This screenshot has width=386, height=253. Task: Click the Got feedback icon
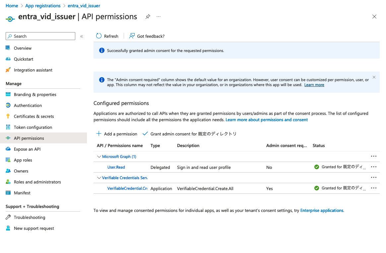[x=132, y=36]
